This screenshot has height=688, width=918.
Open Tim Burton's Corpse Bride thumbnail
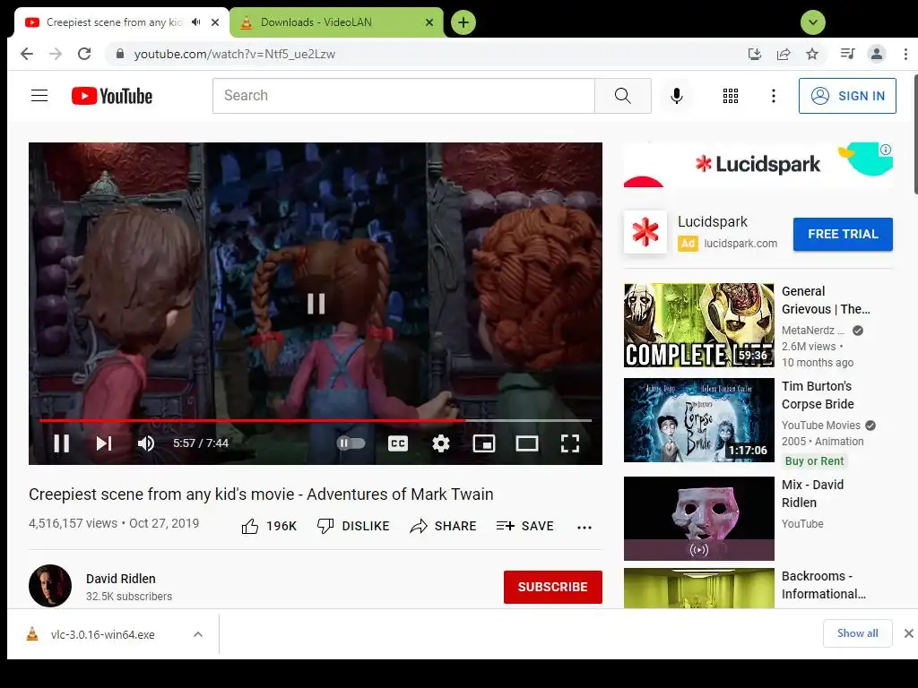pyautogui.click(x=699, y=420)
